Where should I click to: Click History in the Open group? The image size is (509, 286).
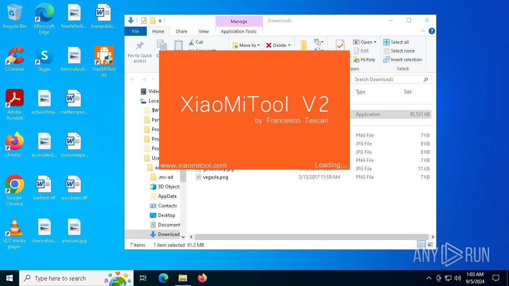(x=364, y=60)
